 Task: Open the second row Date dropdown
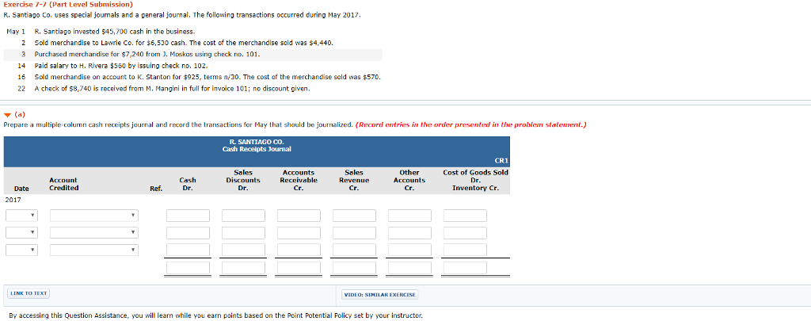coord(21,233)
